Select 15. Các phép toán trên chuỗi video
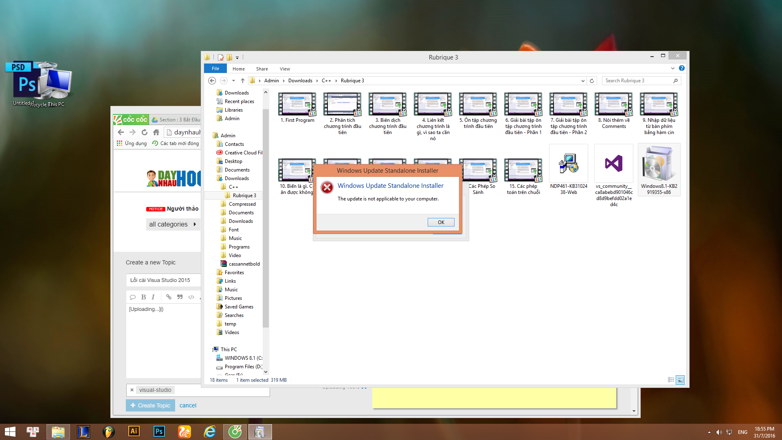Screen dimensions: 782x440 click(523, 177)
